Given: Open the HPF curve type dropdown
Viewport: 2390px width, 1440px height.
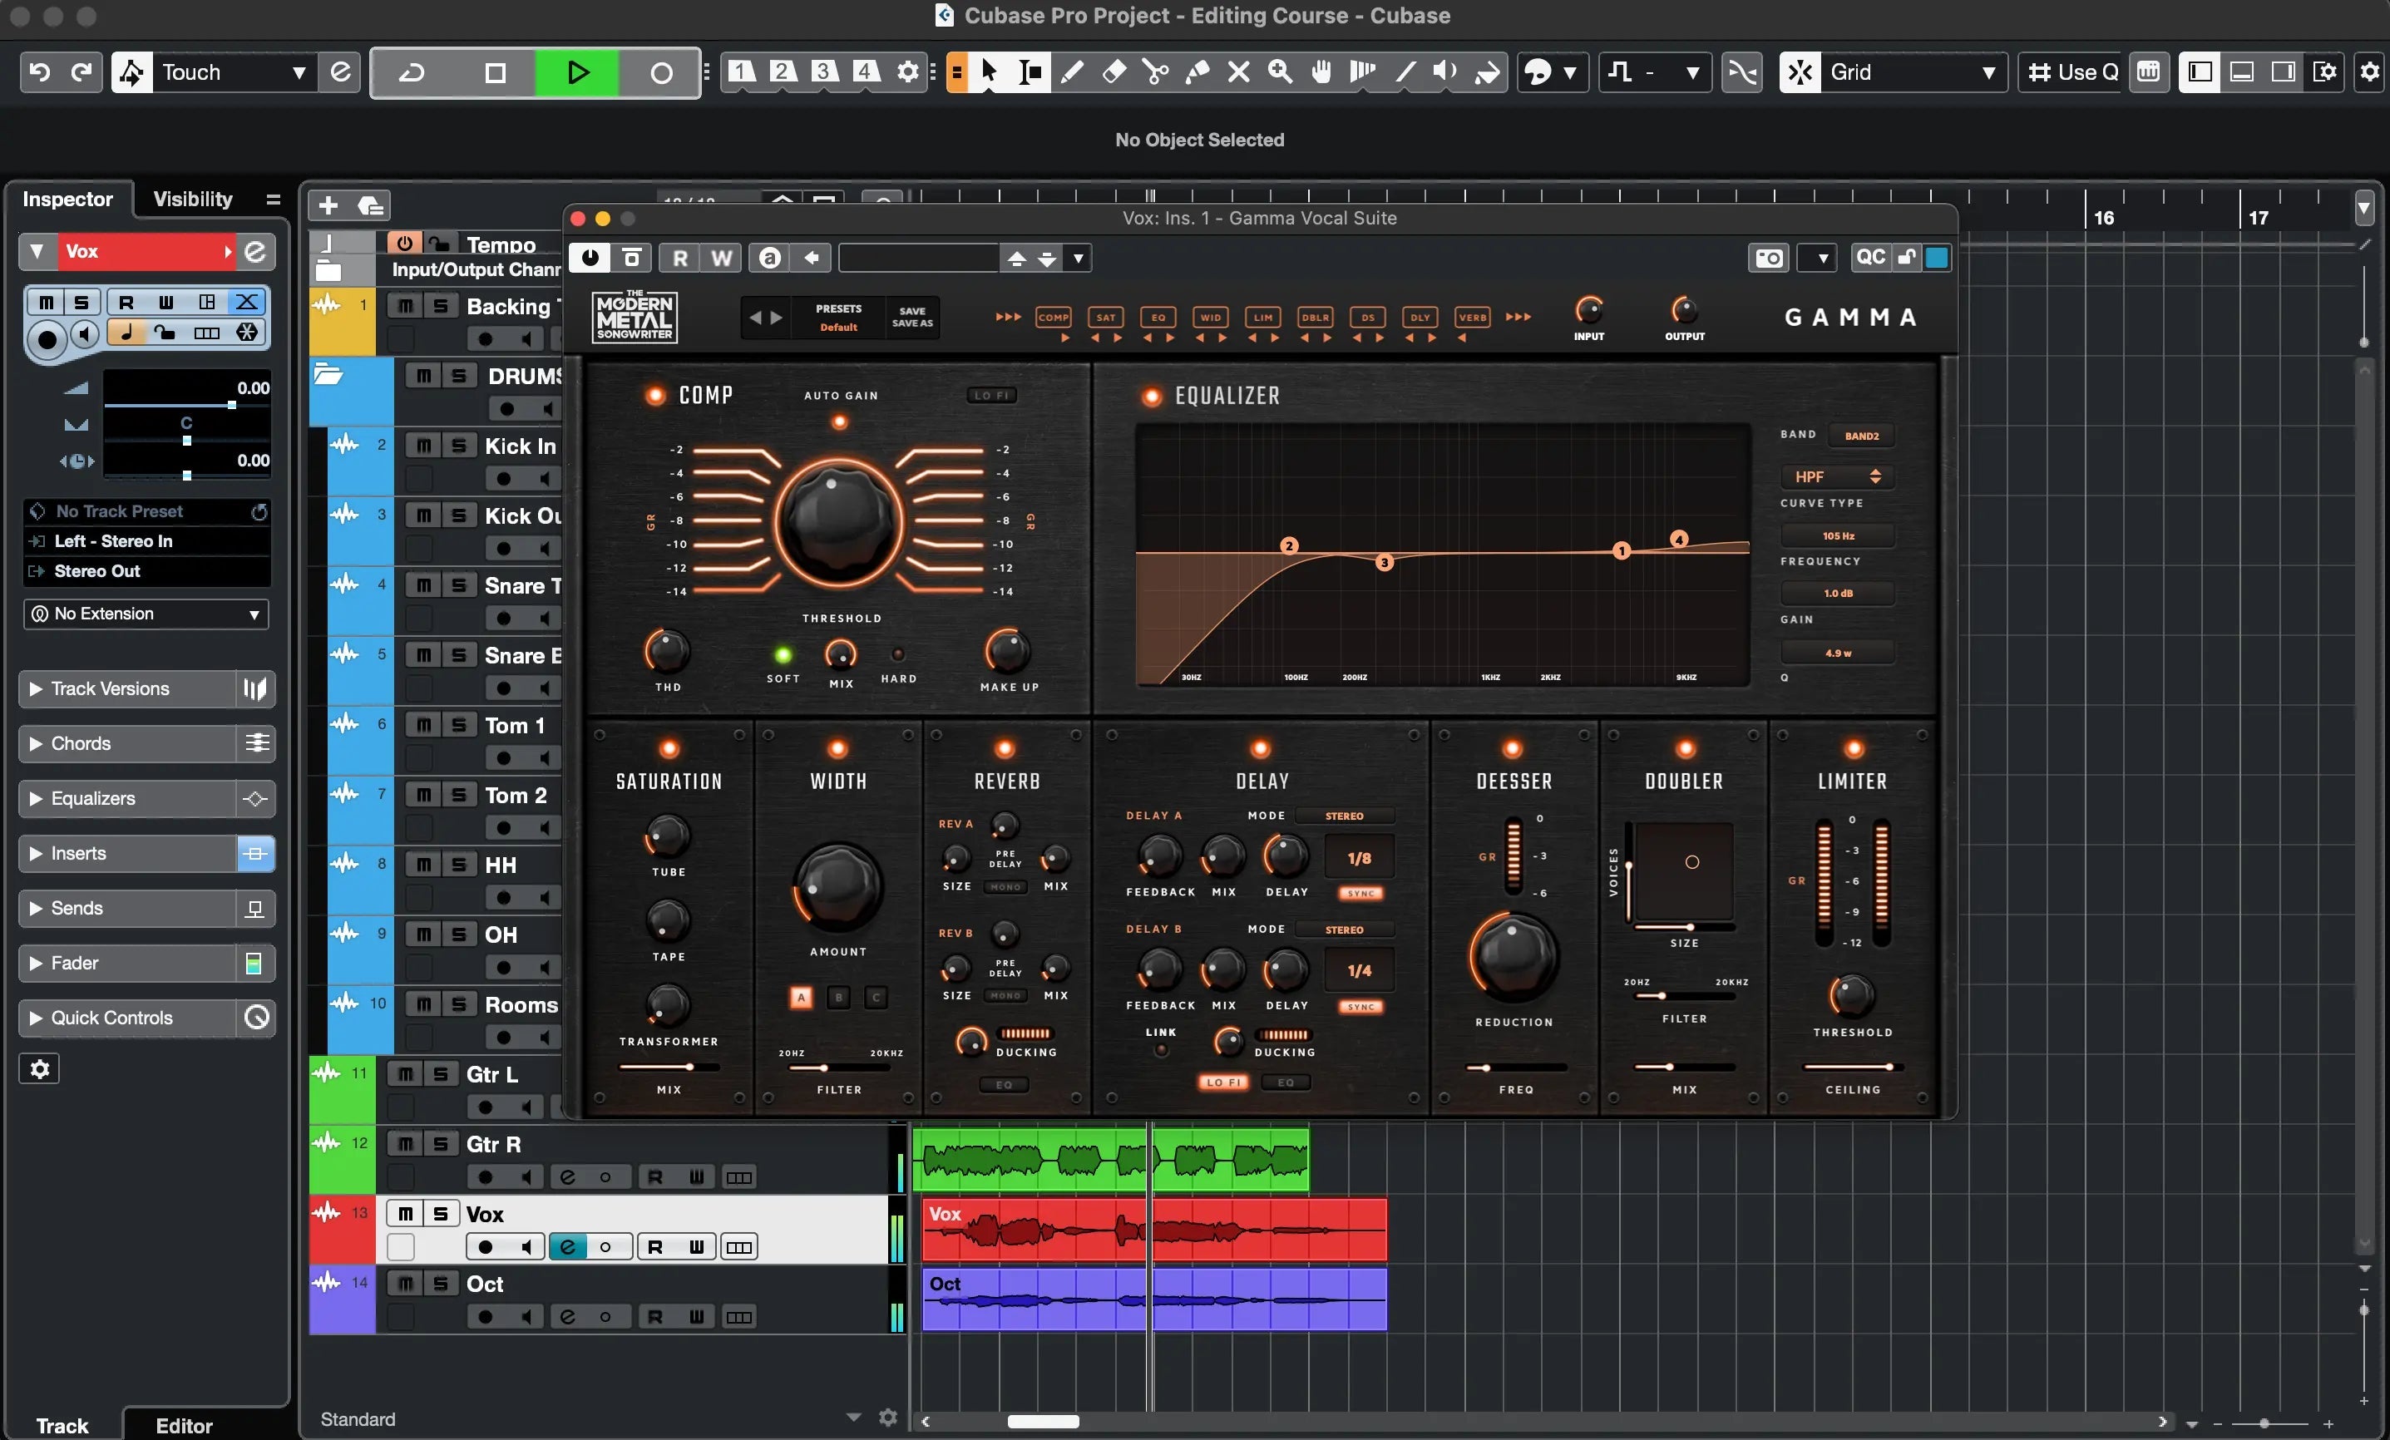Looking at the screenshot, I should (x=1837, y=476).
